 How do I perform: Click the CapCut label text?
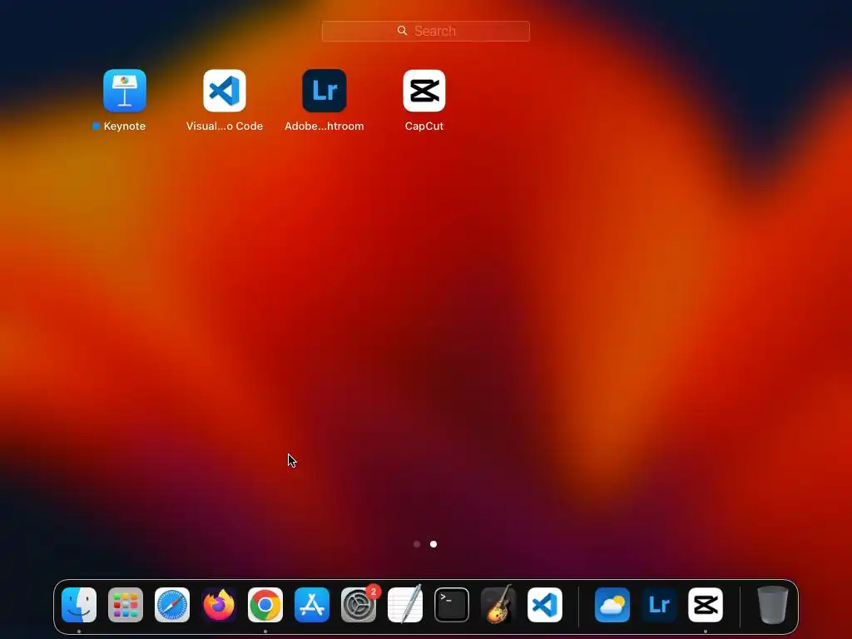424,126
